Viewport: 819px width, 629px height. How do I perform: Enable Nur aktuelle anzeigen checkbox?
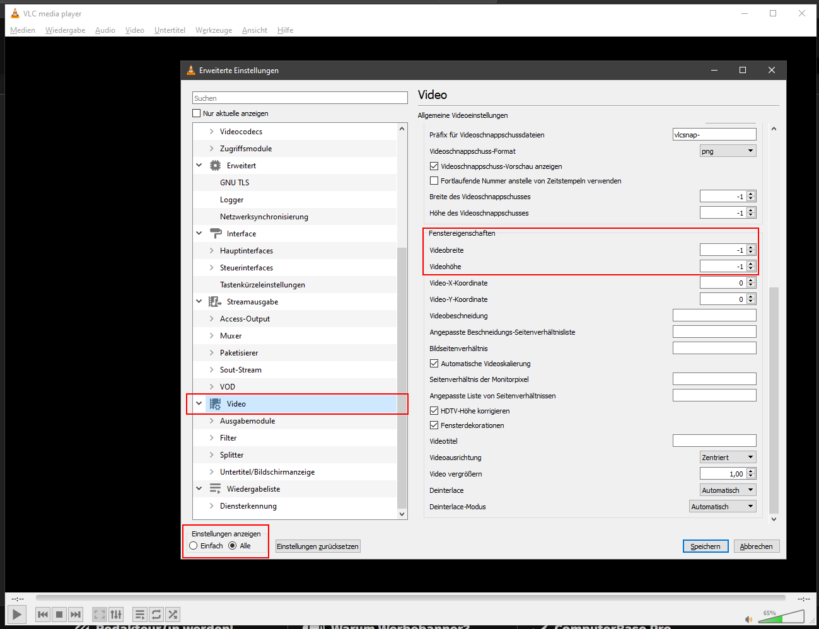click(x=196, y=113)
